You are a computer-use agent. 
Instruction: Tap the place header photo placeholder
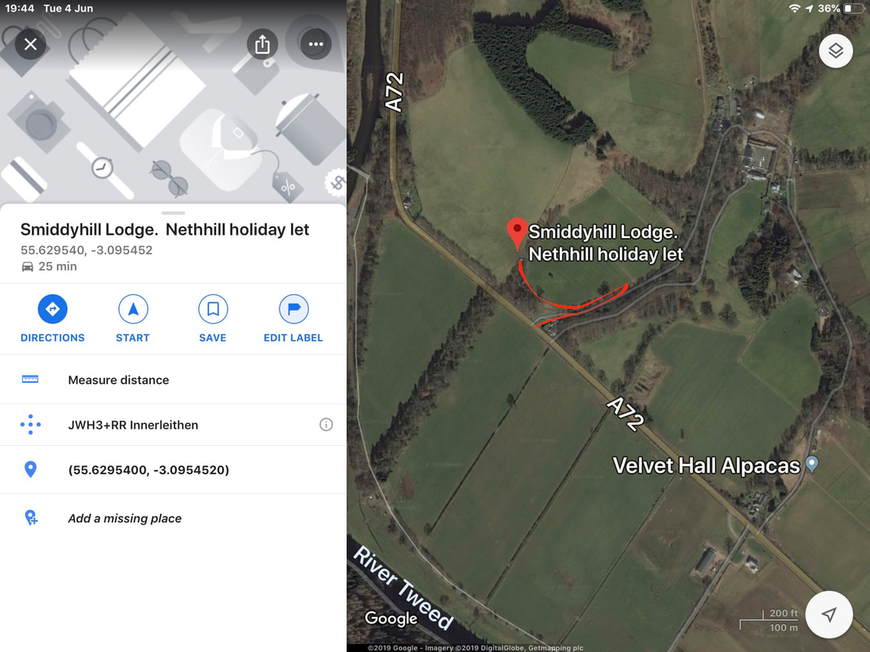[173, 102]
